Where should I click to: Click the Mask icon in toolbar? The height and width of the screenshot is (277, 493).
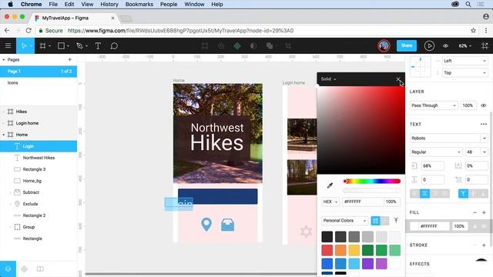click(x=253, y=46)
